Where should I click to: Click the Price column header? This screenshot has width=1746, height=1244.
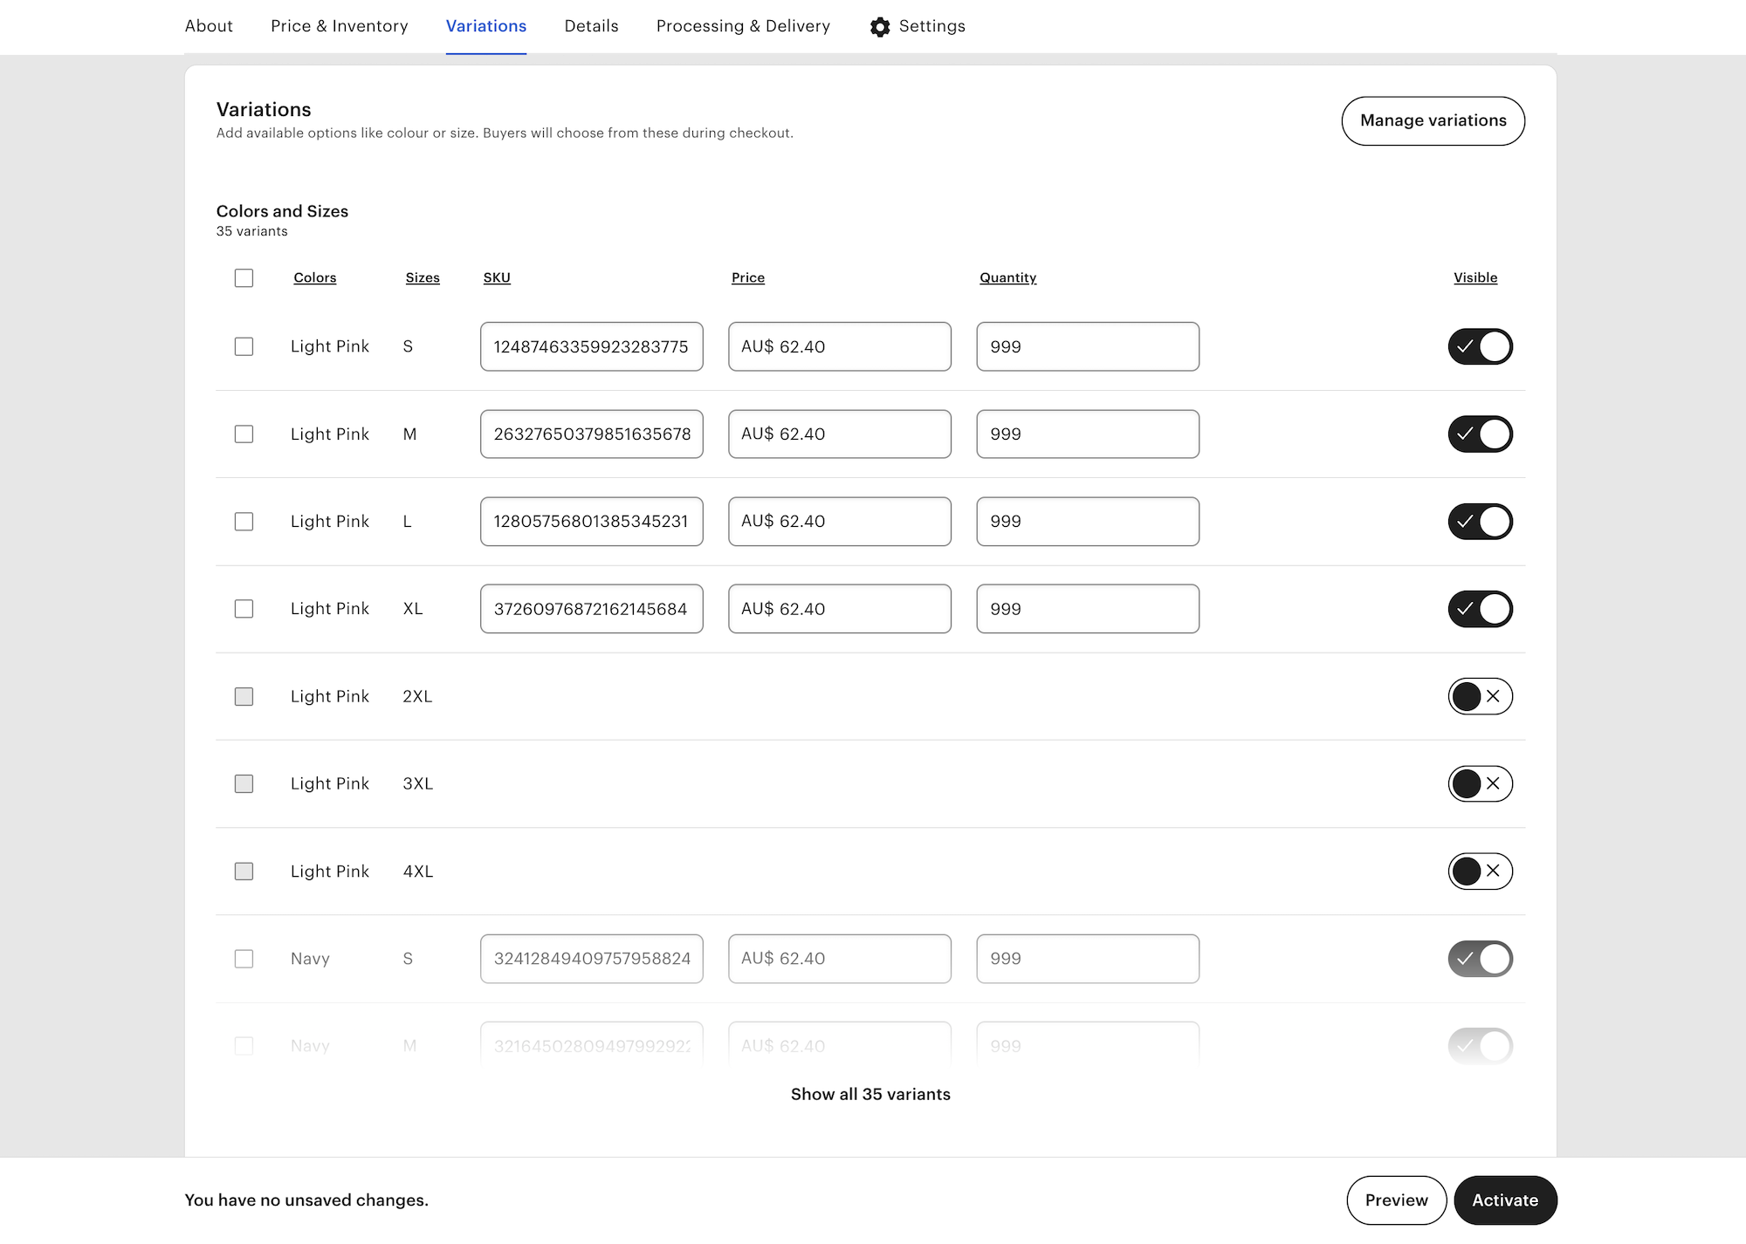coord(748,277)
